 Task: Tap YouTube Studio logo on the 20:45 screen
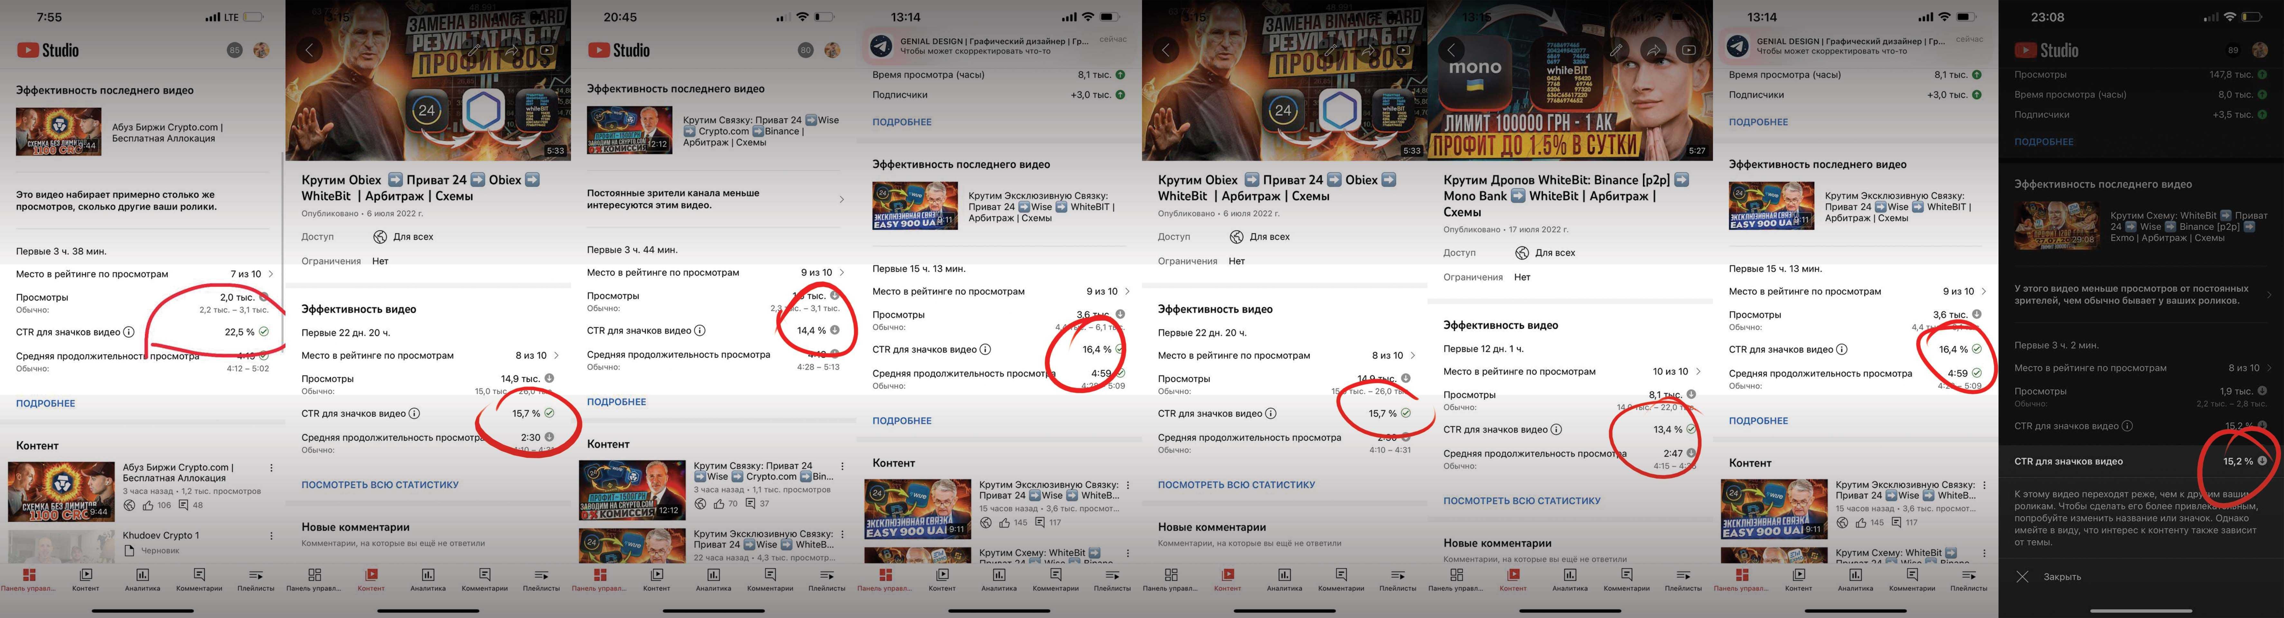coord(619,51)
